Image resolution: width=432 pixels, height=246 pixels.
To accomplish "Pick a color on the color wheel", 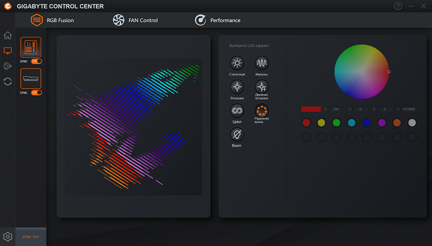I will pyautogui.click(x=362, y=72).
